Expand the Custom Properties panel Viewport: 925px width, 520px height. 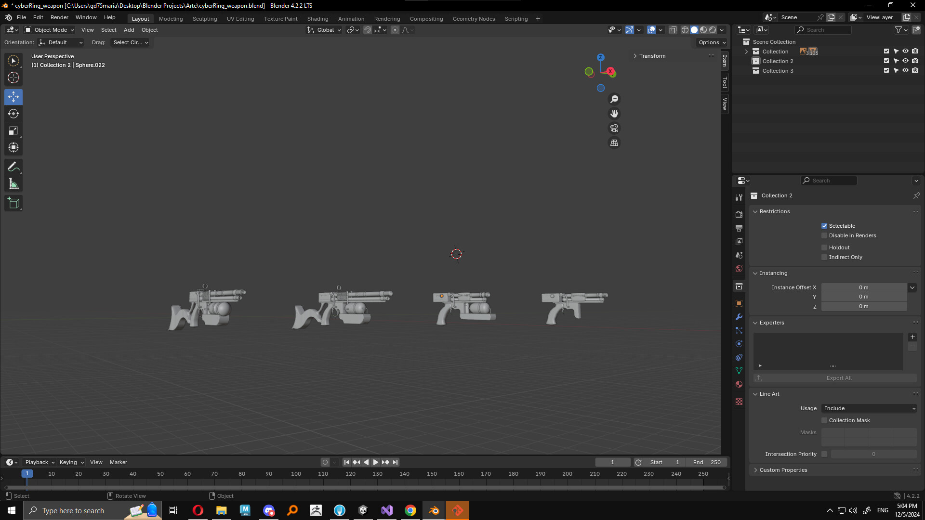click(x=783, y=470)
